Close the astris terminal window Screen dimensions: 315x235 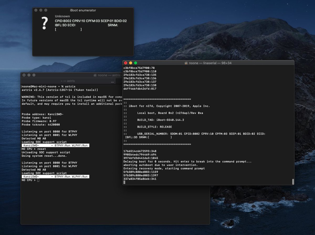(x=24, y=75)
